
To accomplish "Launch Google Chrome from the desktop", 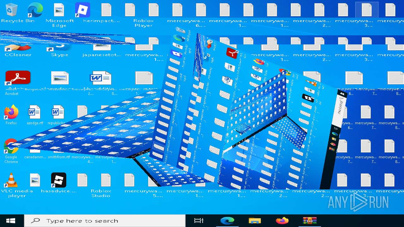I will [11, 146].
